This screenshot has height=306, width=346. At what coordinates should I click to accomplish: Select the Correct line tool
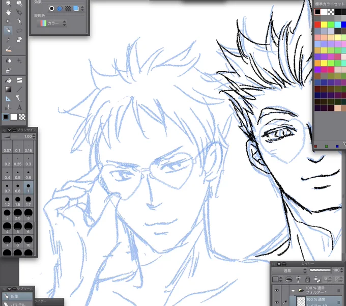pyautogui.click(x=8, y=107)
